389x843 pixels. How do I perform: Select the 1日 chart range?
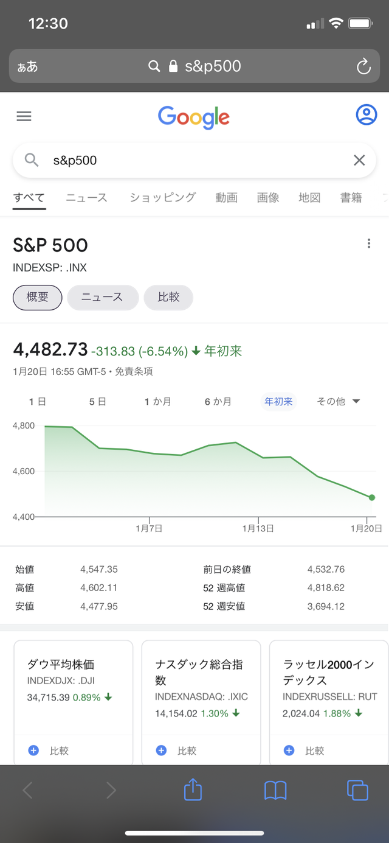38,402
